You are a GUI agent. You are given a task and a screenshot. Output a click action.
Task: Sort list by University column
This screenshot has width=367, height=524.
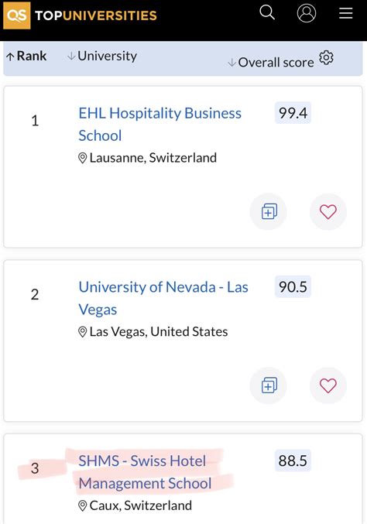coord(102,57)
